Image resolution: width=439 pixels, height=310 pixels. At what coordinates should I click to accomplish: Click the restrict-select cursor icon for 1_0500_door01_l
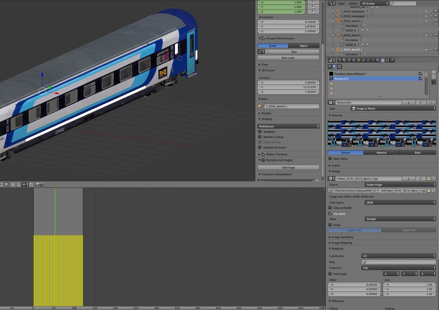click(431, 21)
